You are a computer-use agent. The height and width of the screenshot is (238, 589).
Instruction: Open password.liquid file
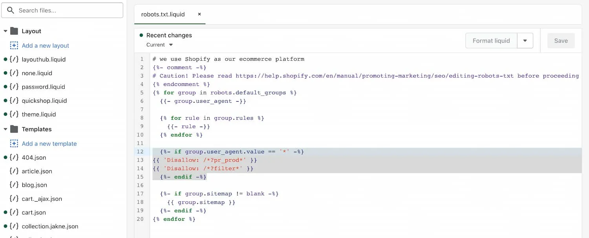click(43, 87)
